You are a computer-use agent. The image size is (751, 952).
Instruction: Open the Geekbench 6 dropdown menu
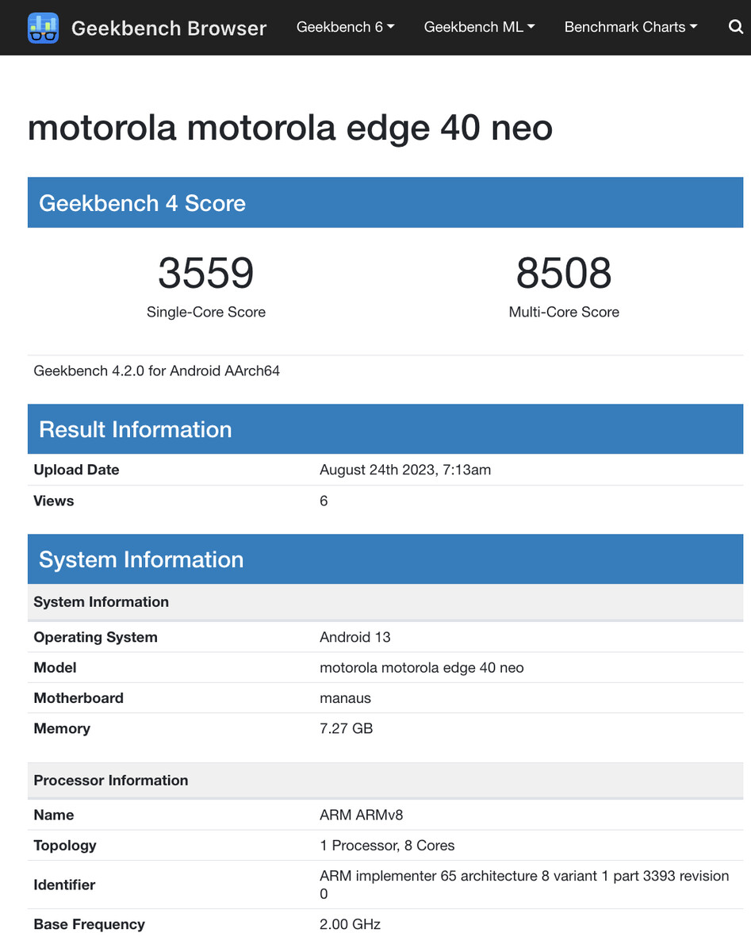coord(345,27)
